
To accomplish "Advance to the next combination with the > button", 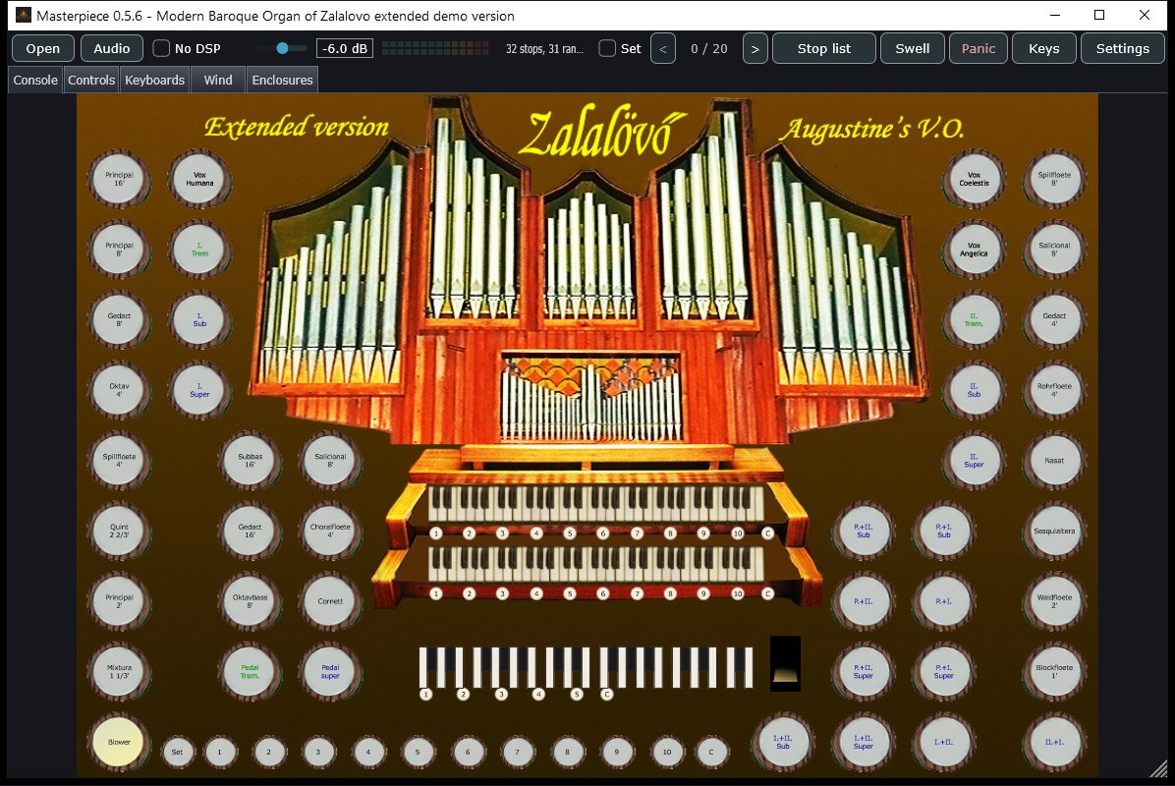I will (x=755, y=49).
